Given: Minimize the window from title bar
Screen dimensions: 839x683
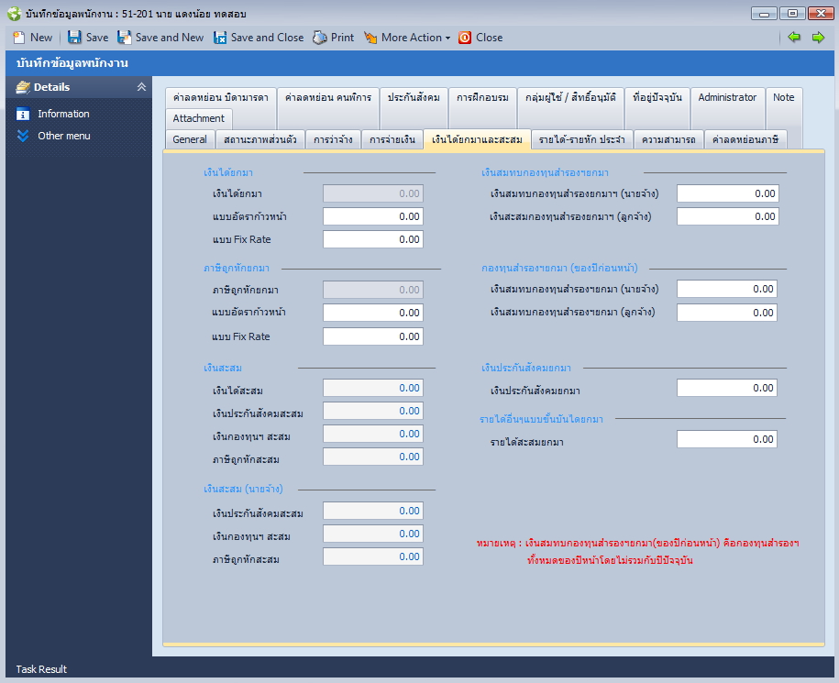Looking at the screenshot, I should coord(764,14).
